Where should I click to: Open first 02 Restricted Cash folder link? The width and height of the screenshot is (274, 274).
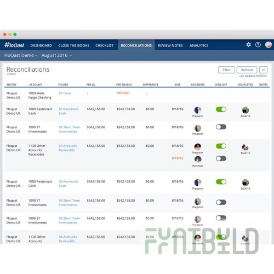click(68, 111)
